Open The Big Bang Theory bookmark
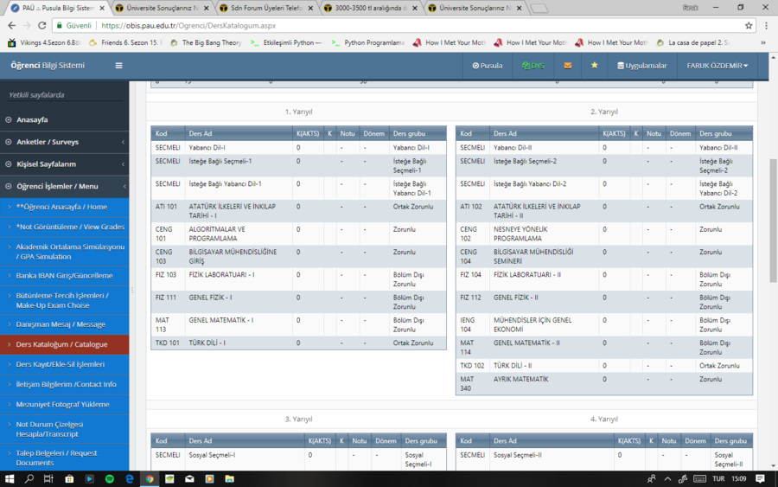 click(207, 42)
